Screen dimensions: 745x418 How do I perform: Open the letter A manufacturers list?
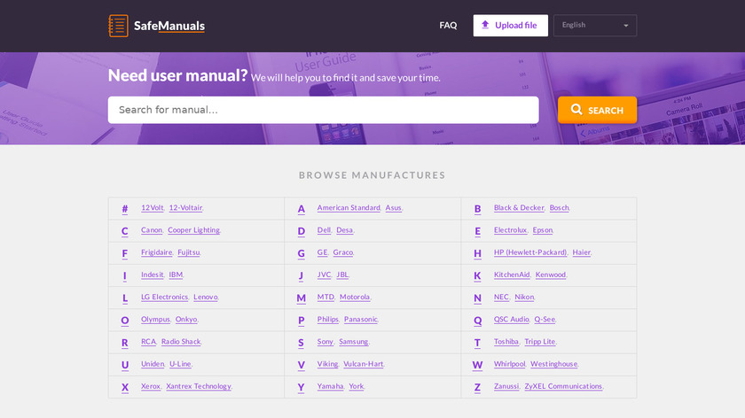302,209
